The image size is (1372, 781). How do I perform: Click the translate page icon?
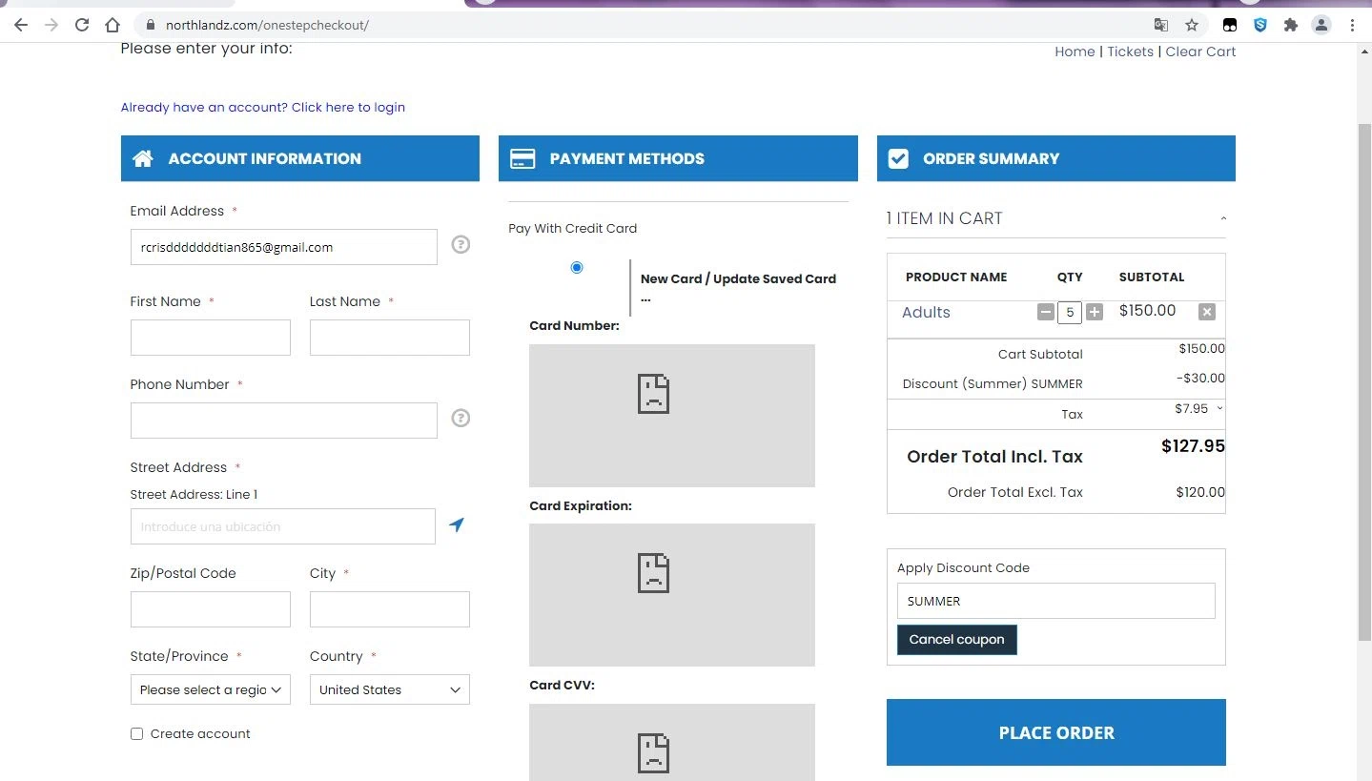(1161, 25)
